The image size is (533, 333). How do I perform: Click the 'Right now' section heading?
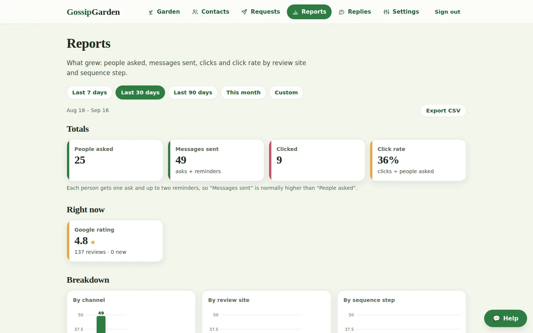pos(86,210)
